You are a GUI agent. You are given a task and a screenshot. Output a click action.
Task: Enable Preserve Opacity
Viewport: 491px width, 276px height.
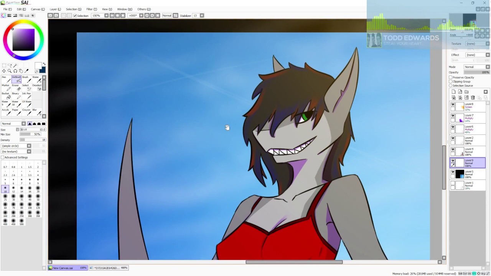(451, 77)
